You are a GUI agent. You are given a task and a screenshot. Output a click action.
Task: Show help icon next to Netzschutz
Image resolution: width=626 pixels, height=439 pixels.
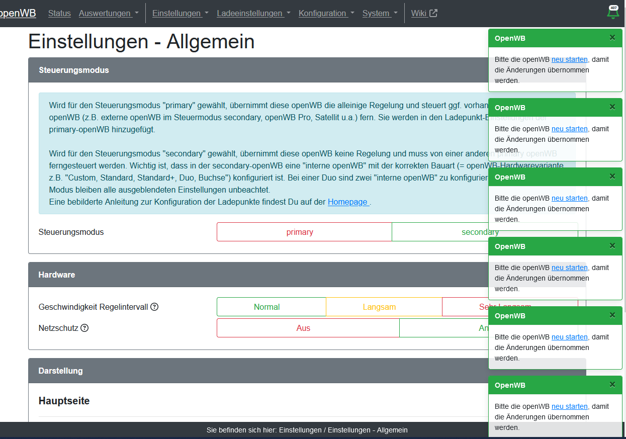click(84, 328)
